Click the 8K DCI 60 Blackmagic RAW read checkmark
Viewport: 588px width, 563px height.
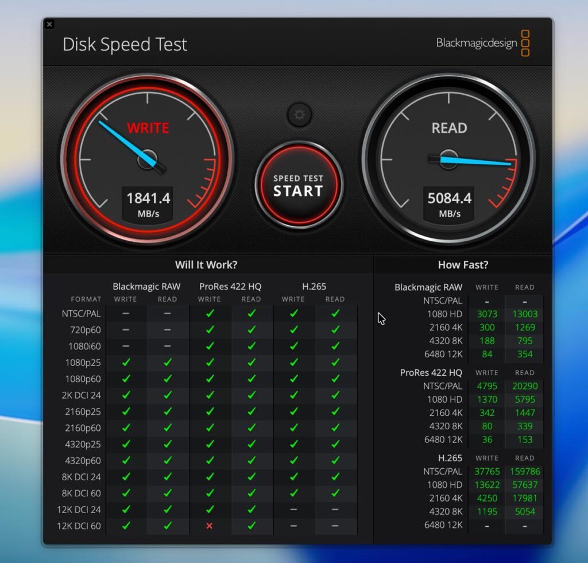click(x=168, y=493)
